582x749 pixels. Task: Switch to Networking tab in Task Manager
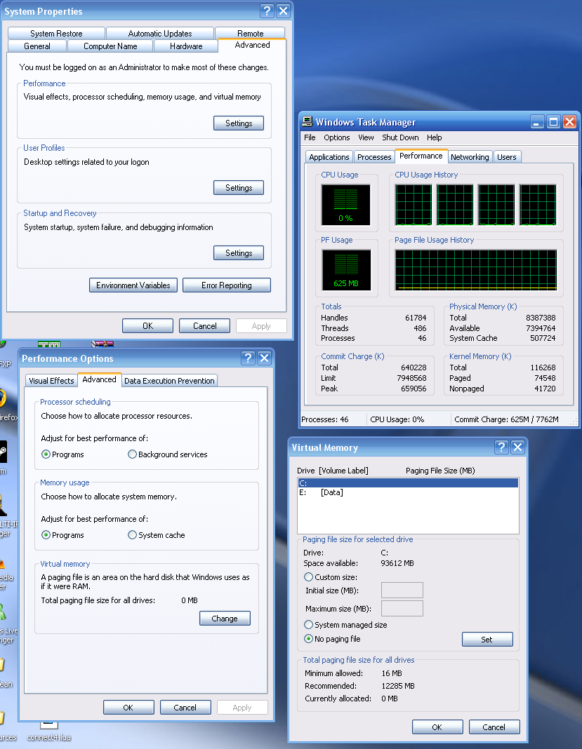click(470, 157)
